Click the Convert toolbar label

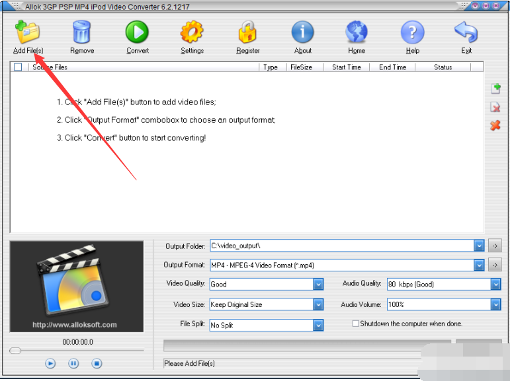click(138, 51)
